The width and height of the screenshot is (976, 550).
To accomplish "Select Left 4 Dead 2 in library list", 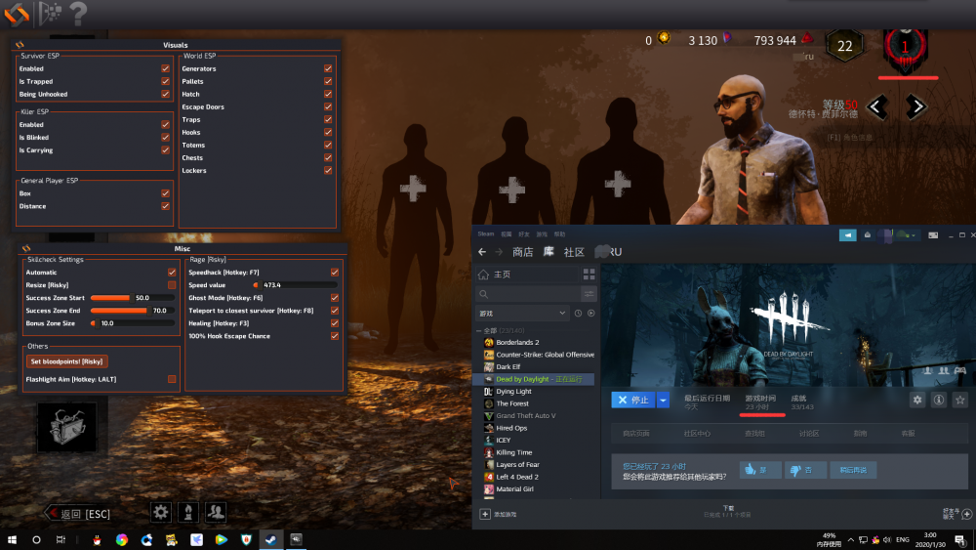I will [517, 477].
